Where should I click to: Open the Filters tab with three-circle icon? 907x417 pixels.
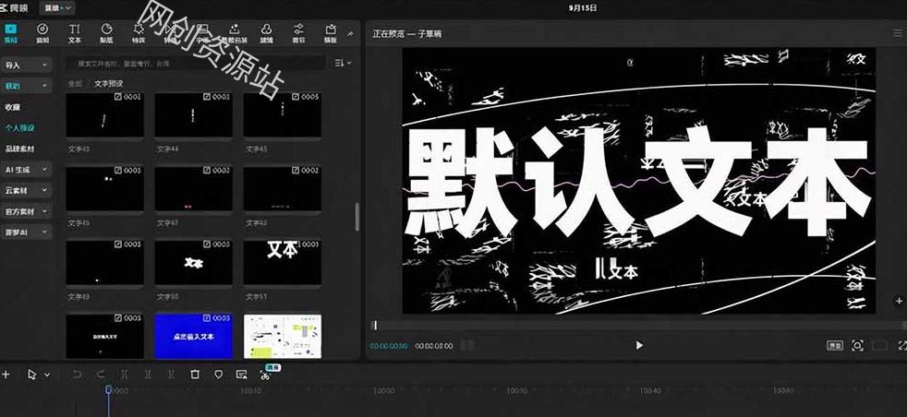click(266, 33)
